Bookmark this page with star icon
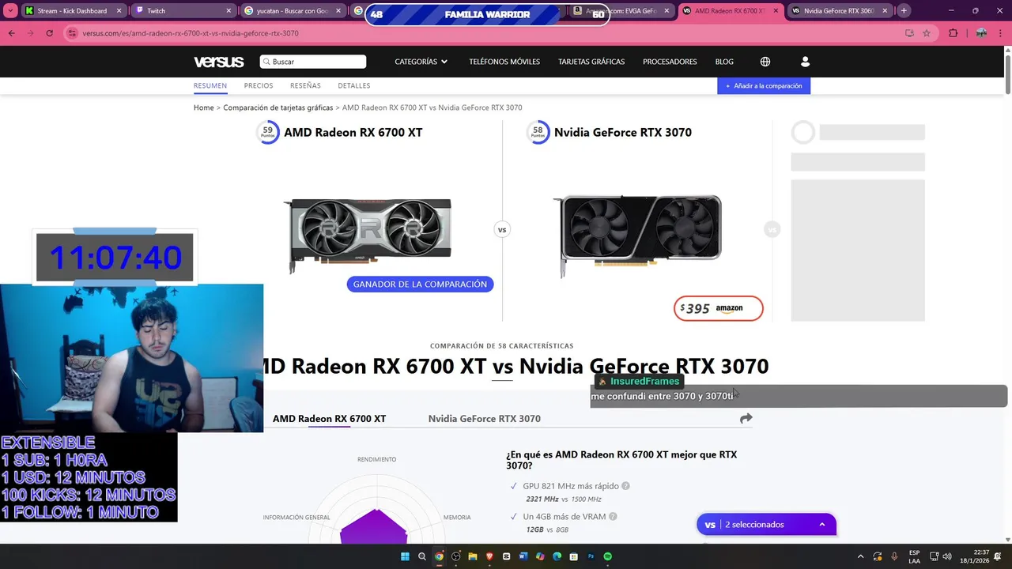Image resolution: width=1012 pixels, height=569 pixels. click(x=927, y=33)
